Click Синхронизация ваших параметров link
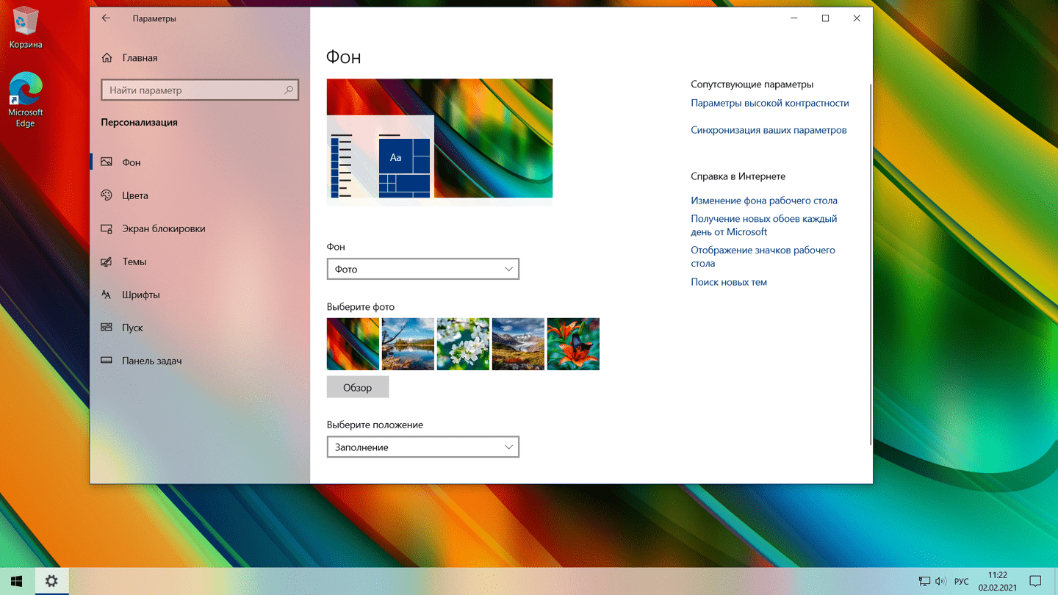The image size is (1058, 595). tap(769, 130)
